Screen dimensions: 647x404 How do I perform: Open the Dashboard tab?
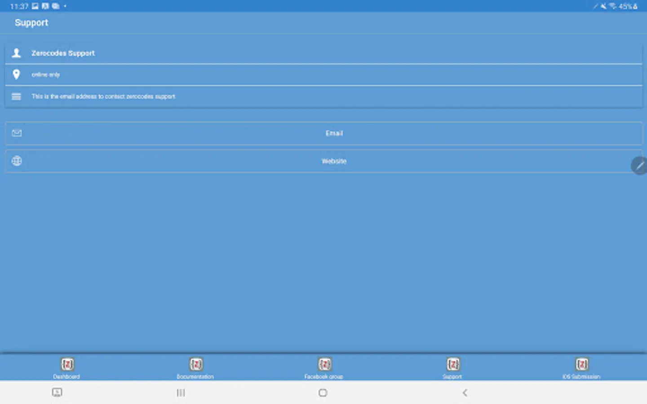tap(67, 368)
